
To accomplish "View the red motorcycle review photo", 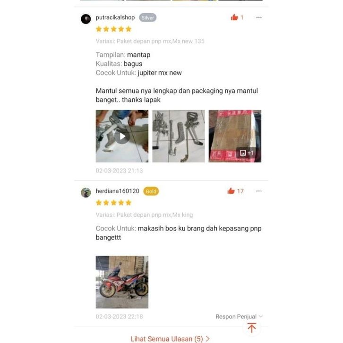I will click(122, 282).
